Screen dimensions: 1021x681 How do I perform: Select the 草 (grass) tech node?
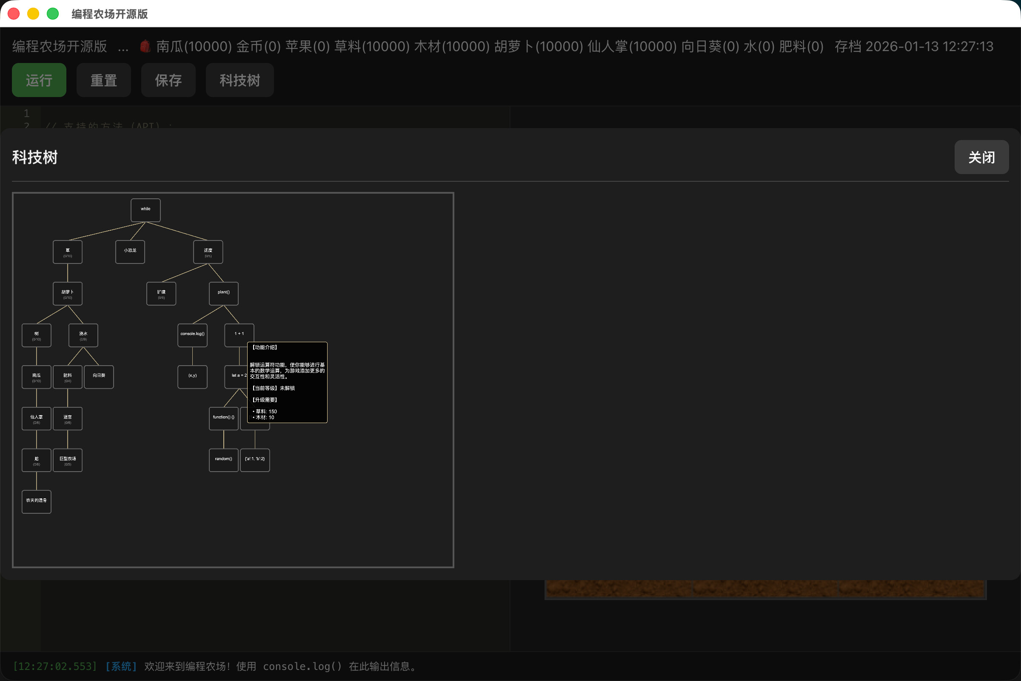[x=67, y=252]
